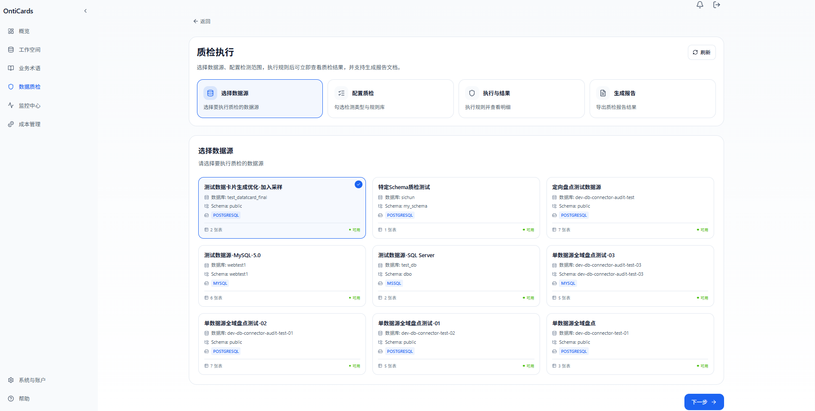
Task: Select the 单数据源全域盘点测试-03 data source card
Action: (630, 276)
